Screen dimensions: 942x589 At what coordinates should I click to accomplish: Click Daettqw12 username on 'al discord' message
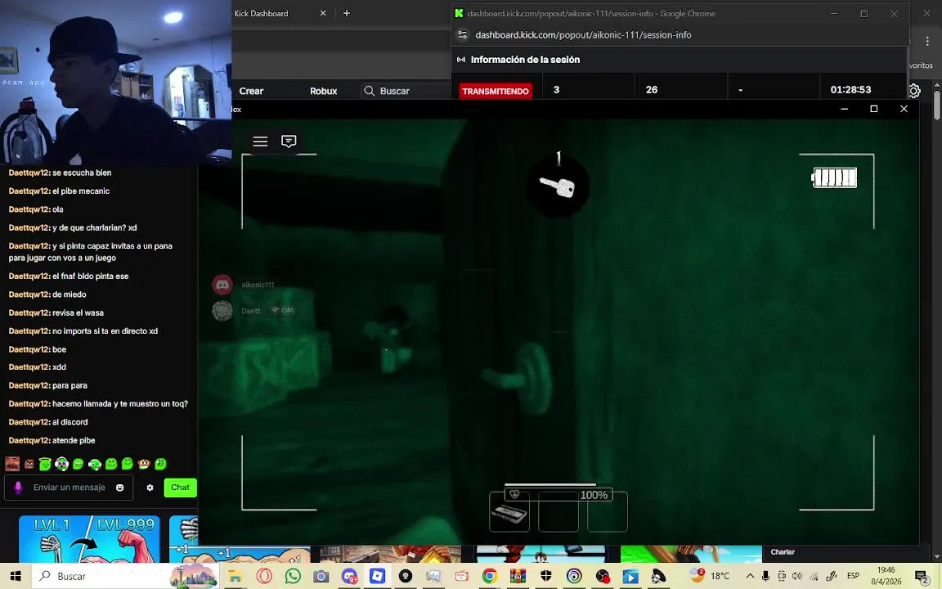point(29,422)
